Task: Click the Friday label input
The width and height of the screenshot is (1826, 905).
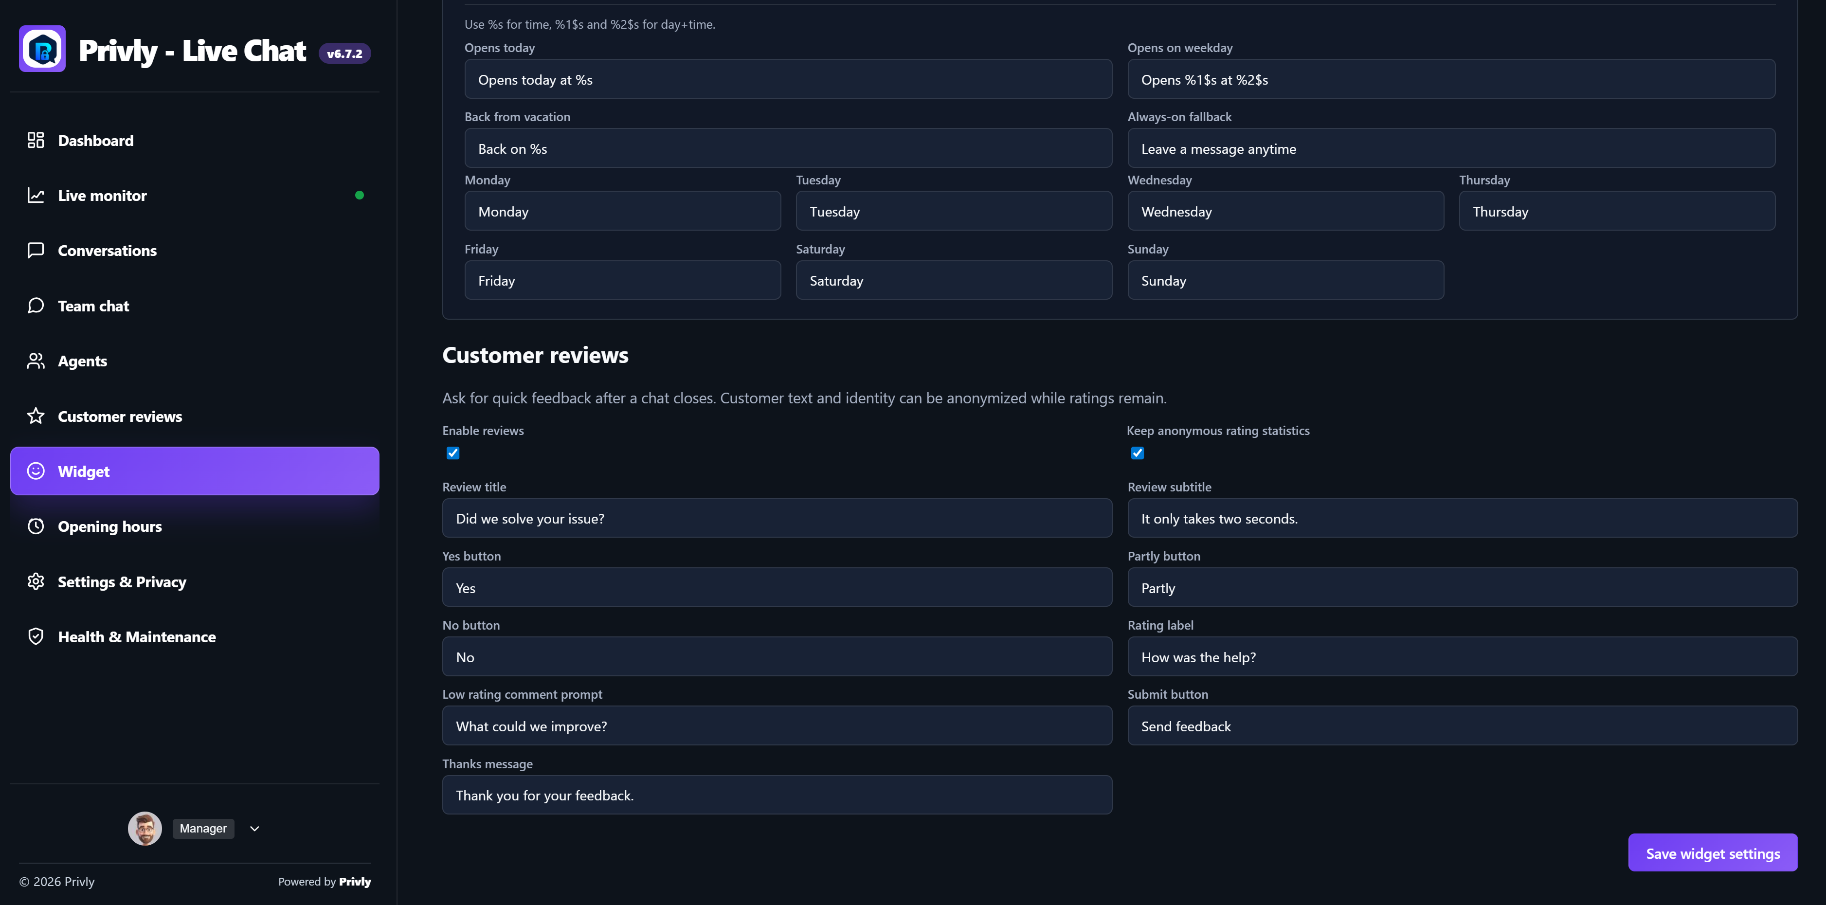Action: click(x=622, y=280)
